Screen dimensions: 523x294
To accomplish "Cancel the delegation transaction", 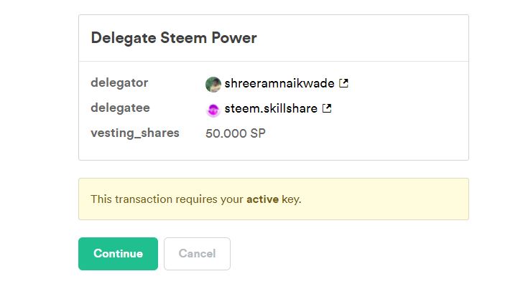I will pos(197,254).
